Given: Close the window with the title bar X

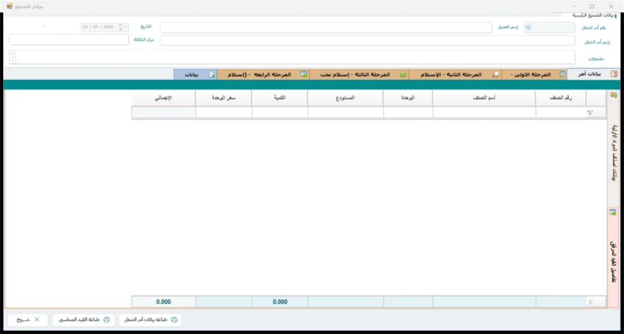Looking at the screenshot, I should tap(611, 6).
